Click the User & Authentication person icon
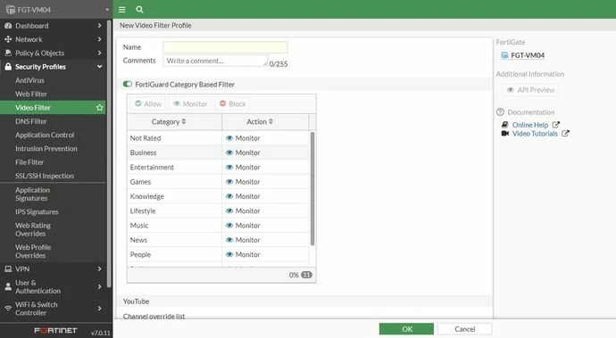The height and width of the screenshot is (338, 616). (8, 286)
